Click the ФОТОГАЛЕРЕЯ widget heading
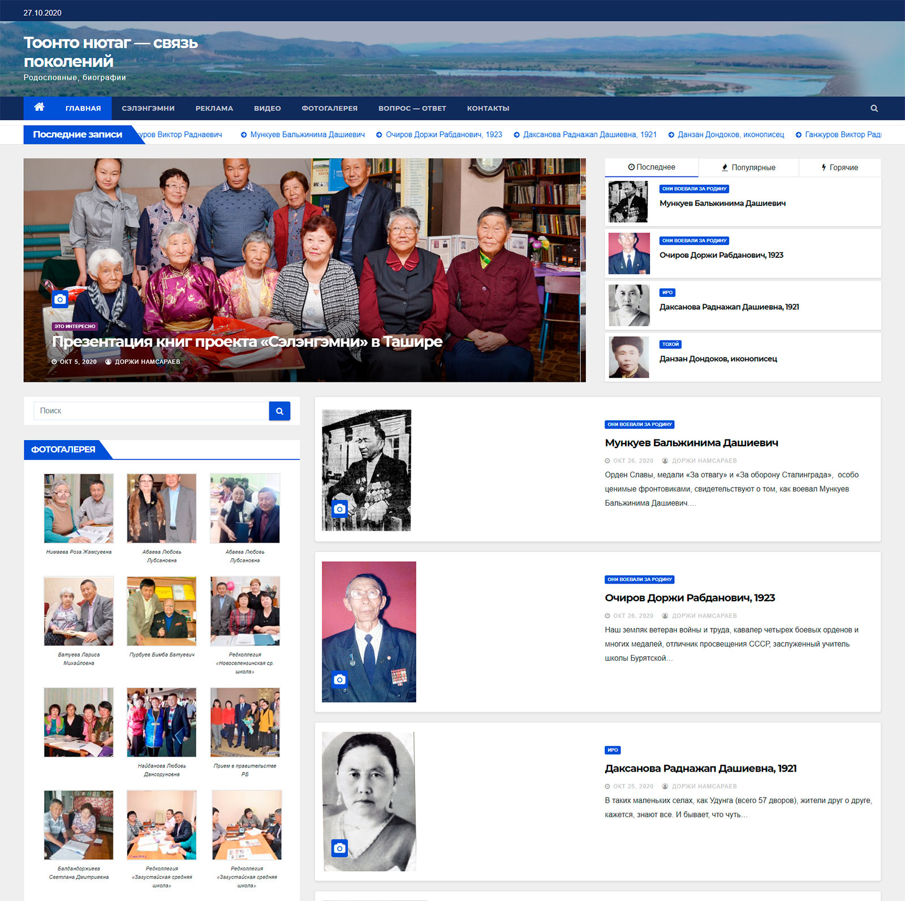The image size is (905, 901). [x=63, y=450]
